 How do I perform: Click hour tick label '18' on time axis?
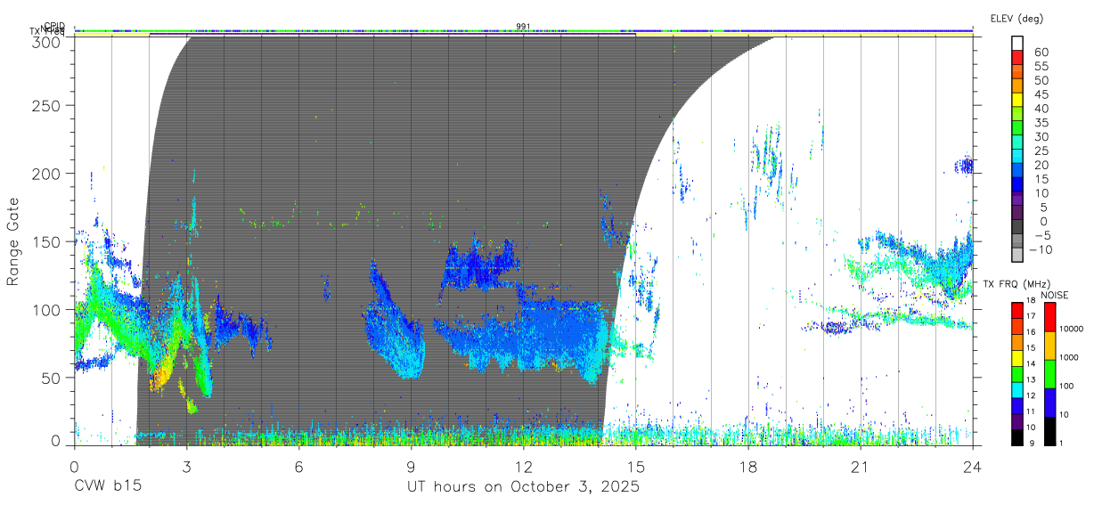click(x=748, y=467)
